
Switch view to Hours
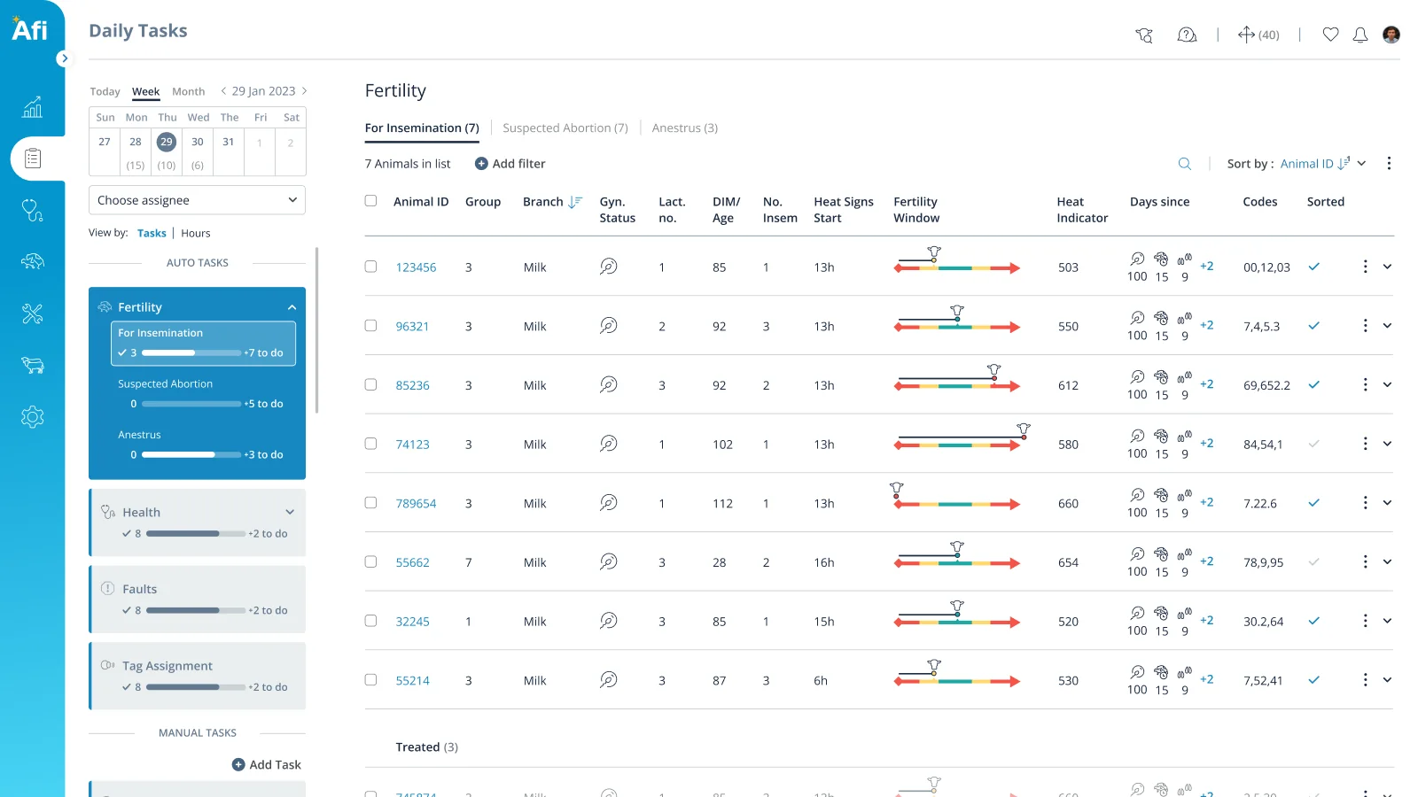[196, 233]
